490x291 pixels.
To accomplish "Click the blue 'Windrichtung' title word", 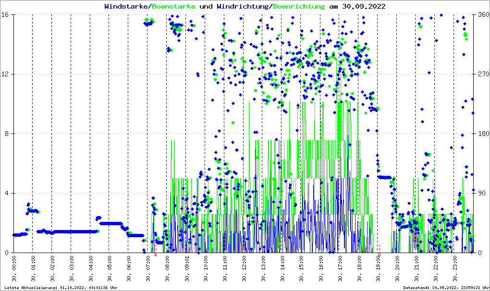I will tap(243, 6).
